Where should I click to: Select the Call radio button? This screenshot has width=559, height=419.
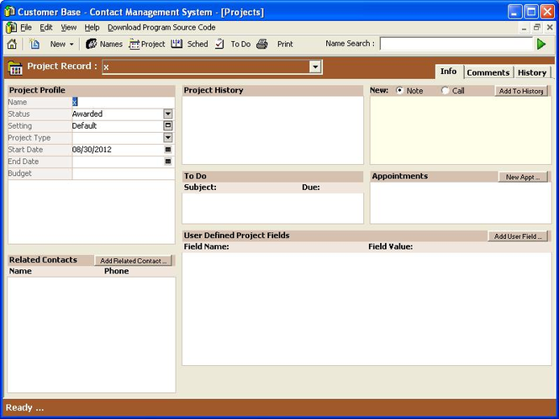point(446,91)
